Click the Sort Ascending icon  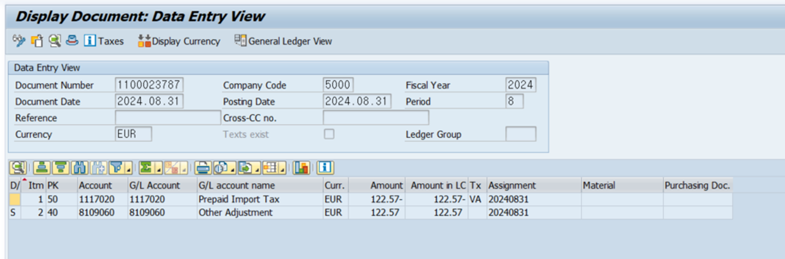click(42, 167)
